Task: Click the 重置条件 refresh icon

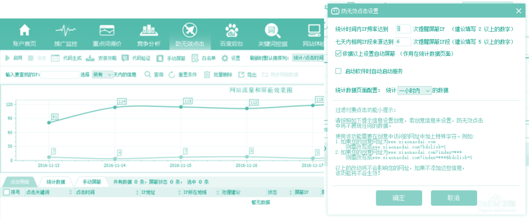Action: pyautogui.click(x=172, y=74)
